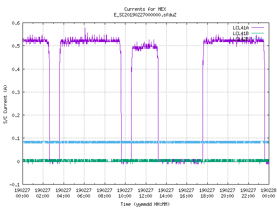Click the x-axis tick '190227 02:00'
This screenshot has height=208, width=277.
click(42, 193)
